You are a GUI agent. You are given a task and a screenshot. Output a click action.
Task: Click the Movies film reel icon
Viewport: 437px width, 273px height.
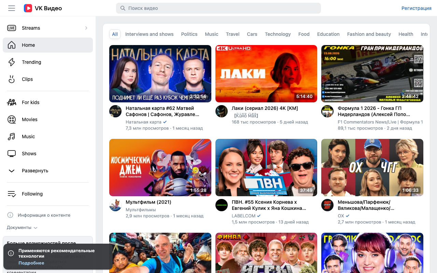click(x=12, y=119)
